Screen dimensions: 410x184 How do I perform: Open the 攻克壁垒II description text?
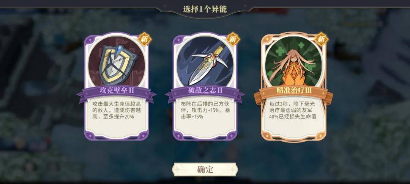click(117, 110)
